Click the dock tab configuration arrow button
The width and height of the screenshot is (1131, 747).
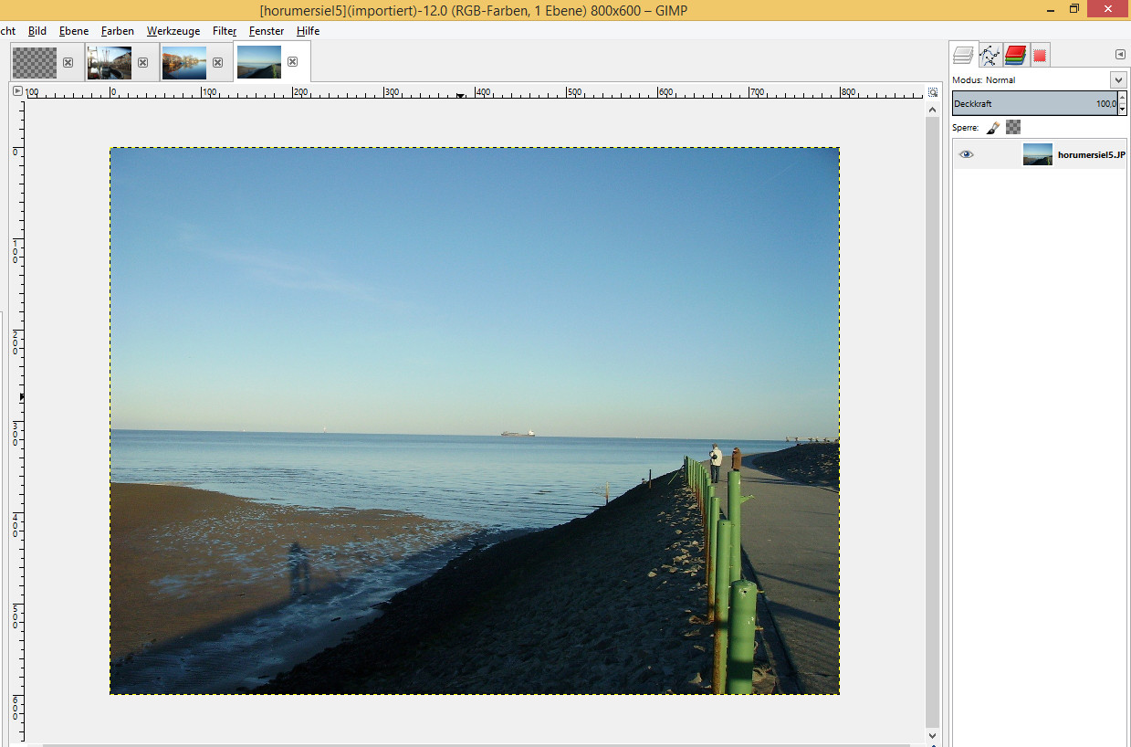point(1120,55)
